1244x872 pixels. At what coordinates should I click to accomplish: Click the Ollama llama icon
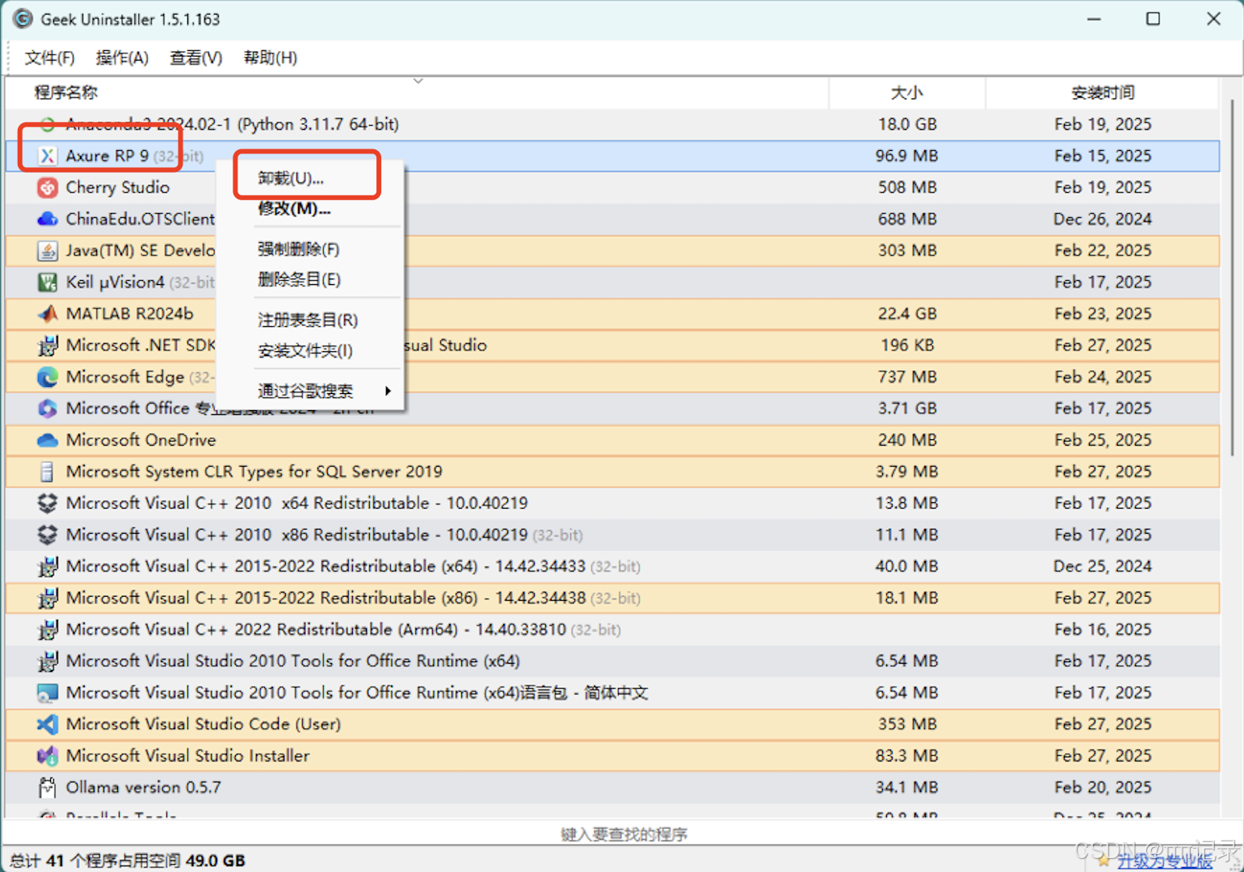(48, 787)
